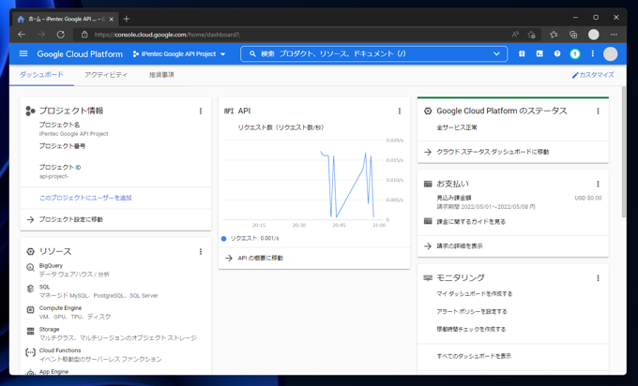The width and height of the screenshot is (638, 386).
Task: Open プロジェクト情報 card options menu
Action: (x=201, y=111)
